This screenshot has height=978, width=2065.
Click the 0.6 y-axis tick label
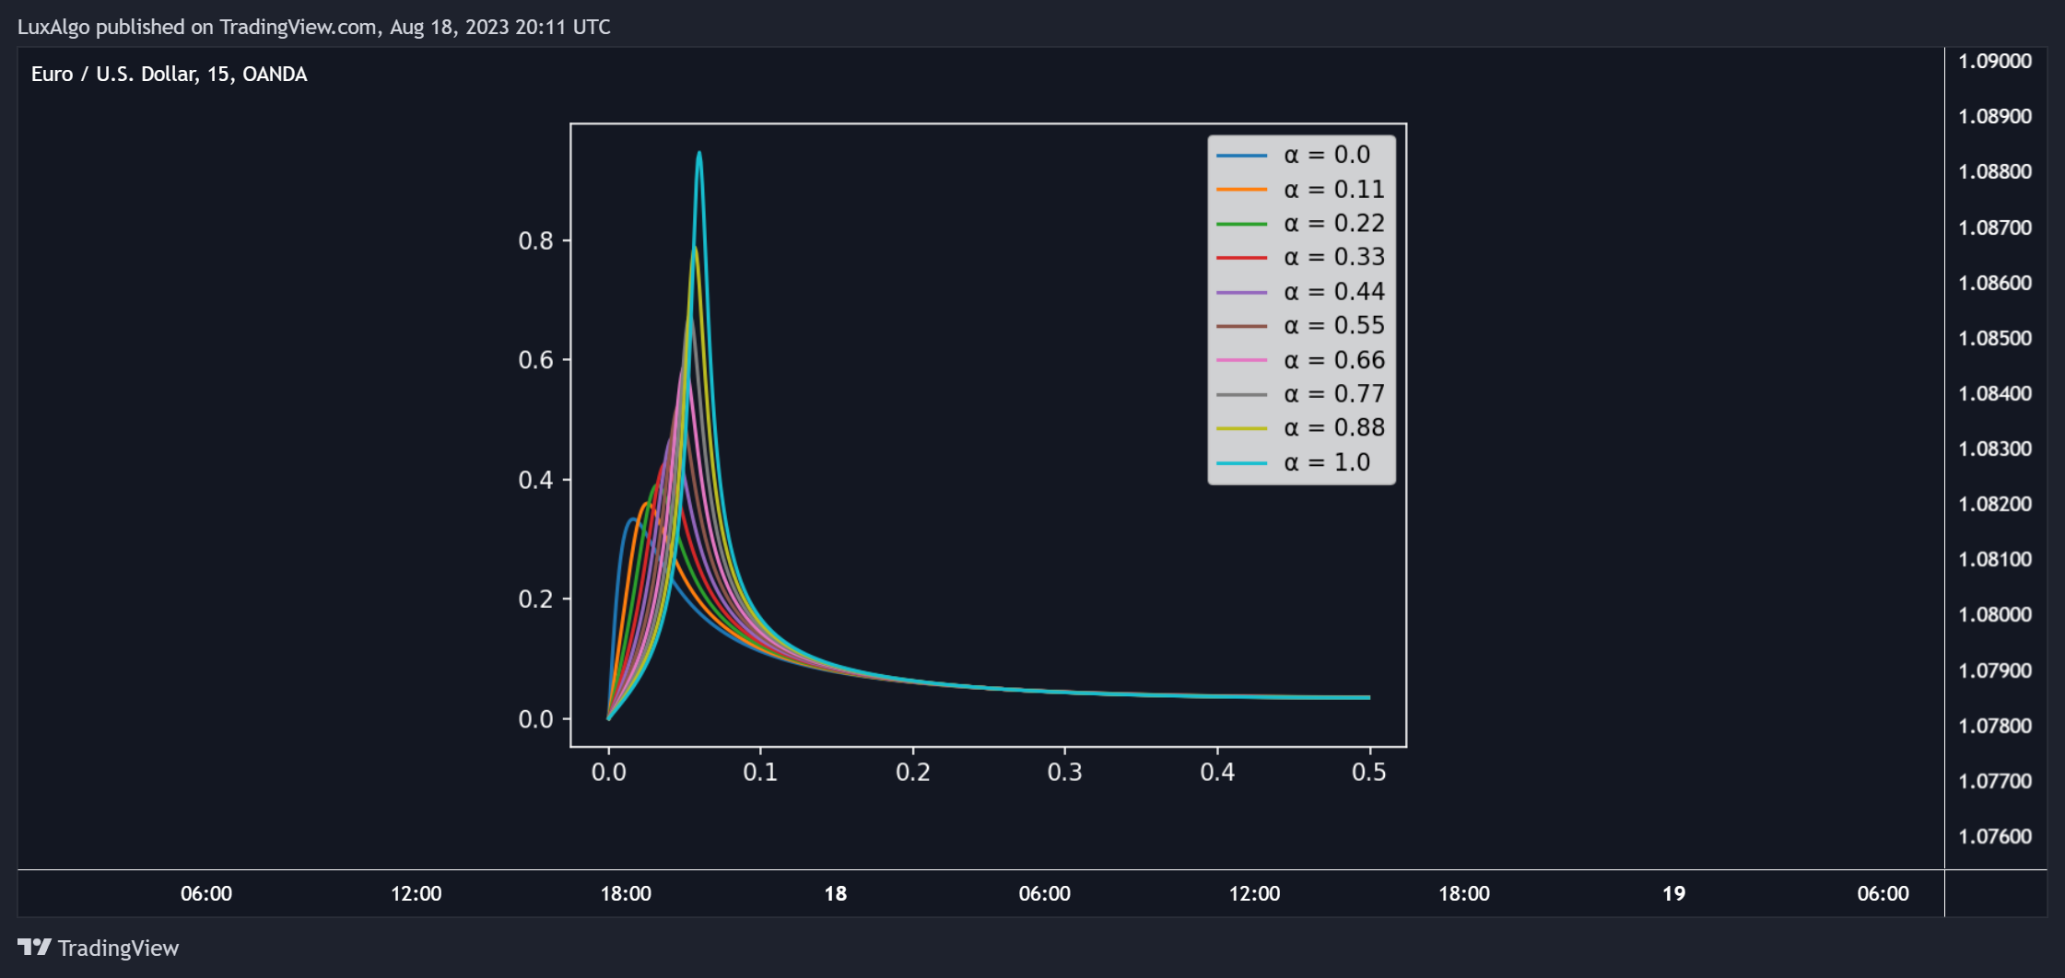tap(536, 360)
